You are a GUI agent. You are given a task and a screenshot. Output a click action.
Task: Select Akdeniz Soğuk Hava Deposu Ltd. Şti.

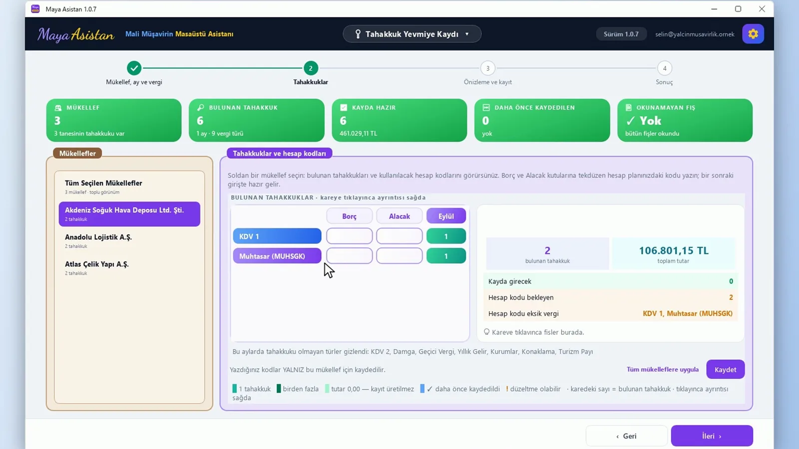(129, 214)
